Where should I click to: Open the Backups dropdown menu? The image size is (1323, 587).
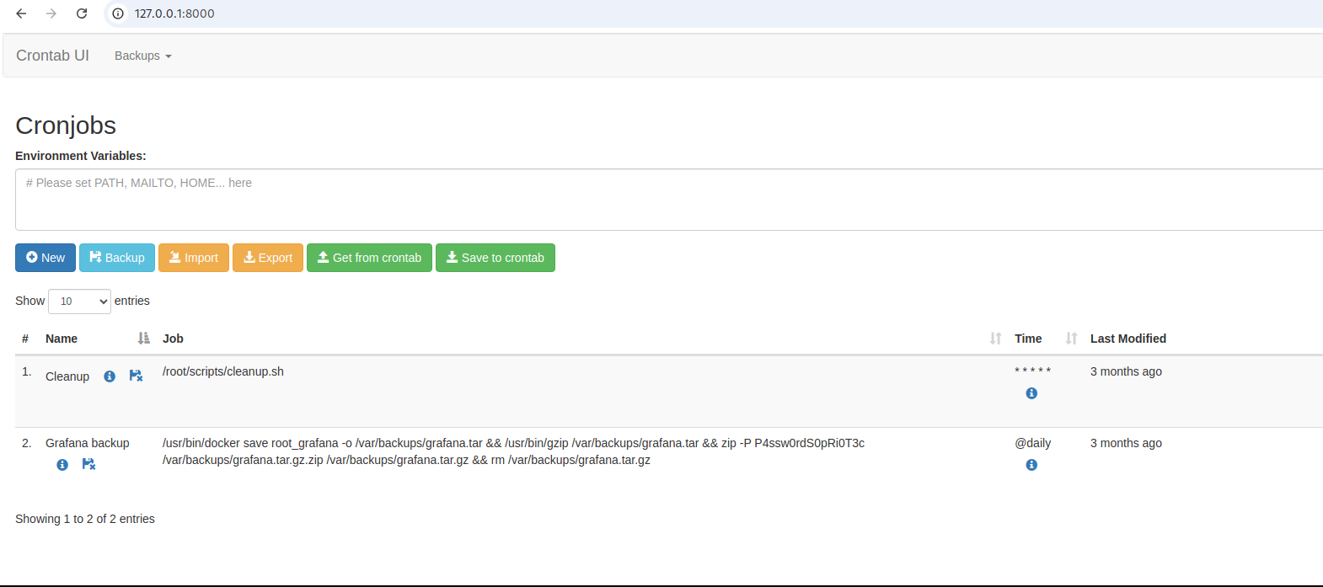tap(142, 56)
